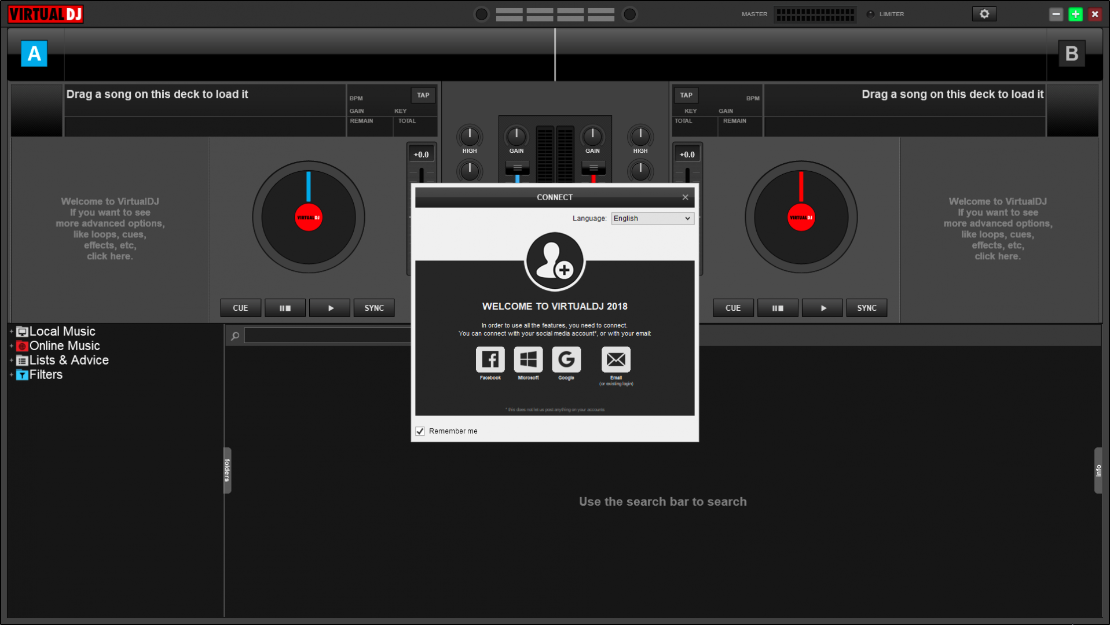Connect with Microsoft account icon

[x=528, y=359]
